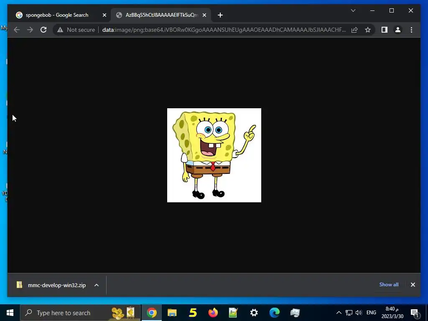Select the AzBBqS5hCtJ8 data image tab
The image size is (428, 321).
[161, 15]
